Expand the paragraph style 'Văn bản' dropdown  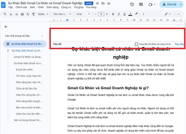pos(61,14)
